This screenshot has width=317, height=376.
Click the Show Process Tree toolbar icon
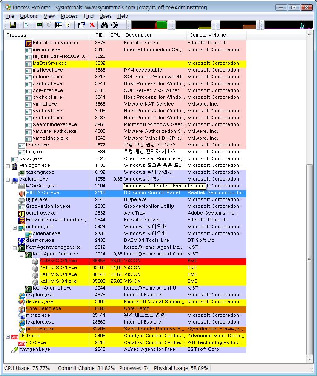tap(49, 25)
